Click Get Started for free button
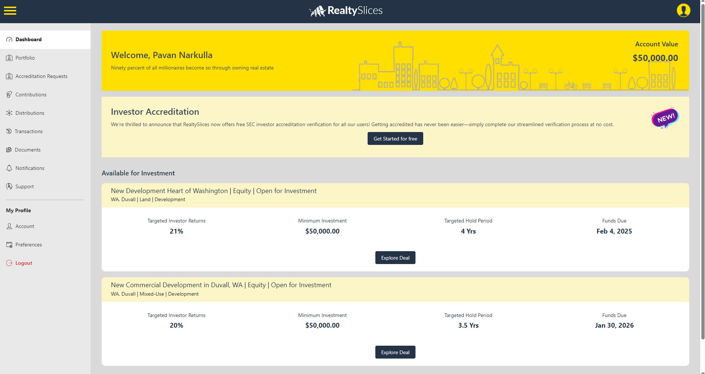705x374 pixels. [395, 139]
